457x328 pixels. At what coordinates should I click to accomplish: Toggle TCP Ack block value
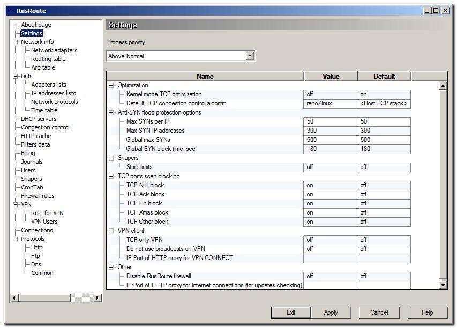coord(330,194)
